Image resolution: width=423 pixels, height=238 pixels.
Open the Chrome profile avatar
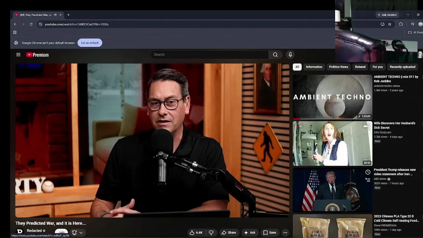tap(421, 24)
